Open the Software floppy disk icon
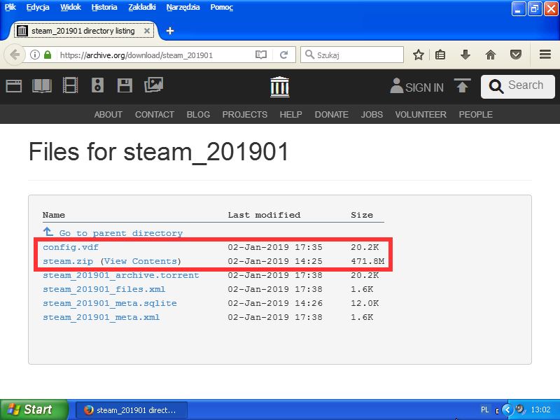 point(125,85)
